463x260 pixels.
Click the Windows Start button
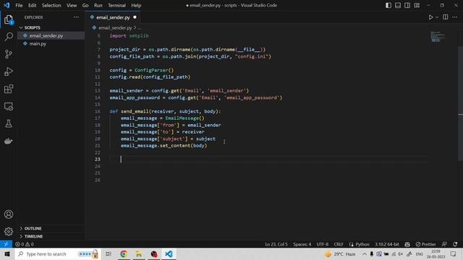coord(7,253)
